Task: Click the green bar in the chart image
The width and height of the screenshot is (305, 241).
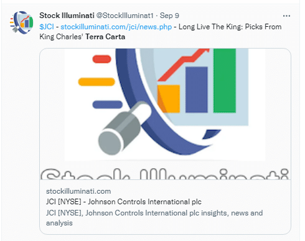Action: [225, 80]
